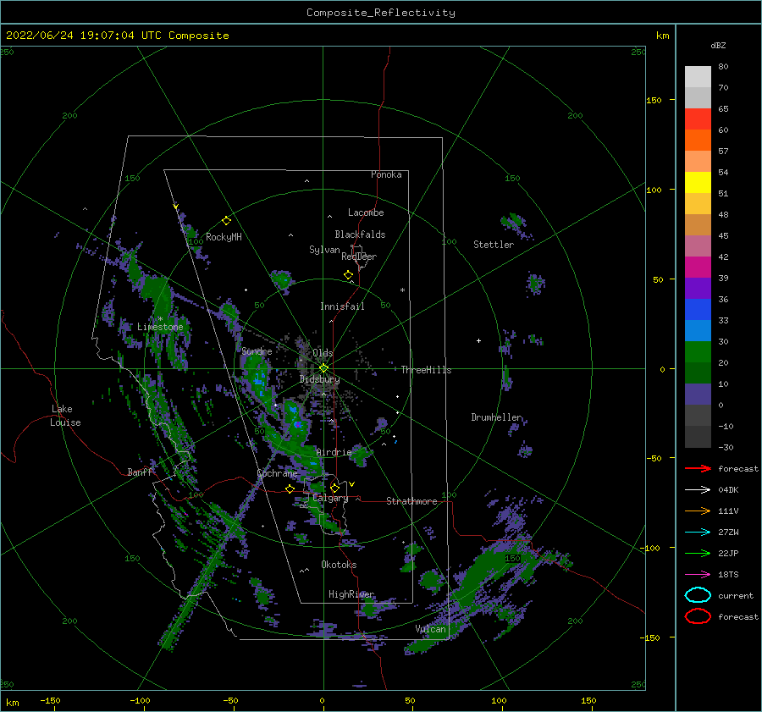Click the Sundre label
762x712 pixels.
pyautogui.click(x=257, y=350)
